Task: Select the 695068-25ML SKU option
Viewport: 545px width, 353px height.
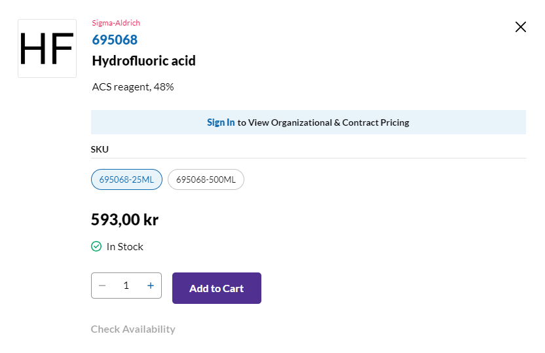Action: coord(126,179)
